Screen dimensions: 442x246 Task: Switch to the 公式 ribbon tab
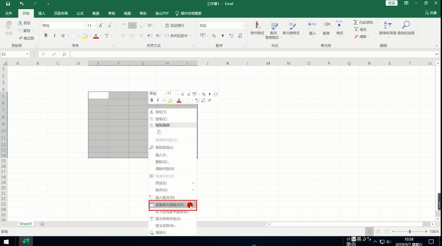(x=80, y=13)
